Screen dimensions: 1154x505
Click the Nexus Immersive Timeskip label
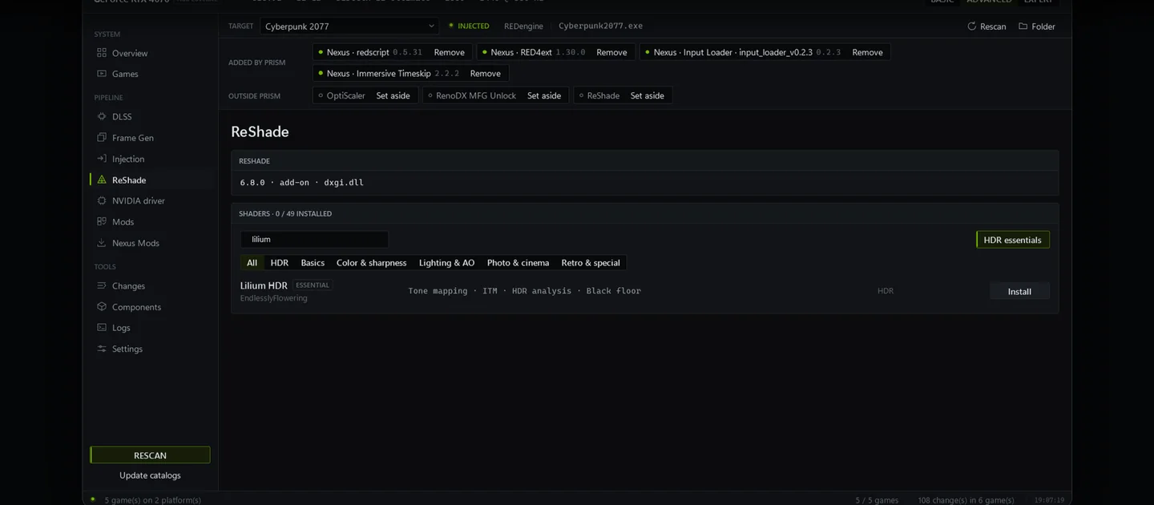tap(378, 73)
